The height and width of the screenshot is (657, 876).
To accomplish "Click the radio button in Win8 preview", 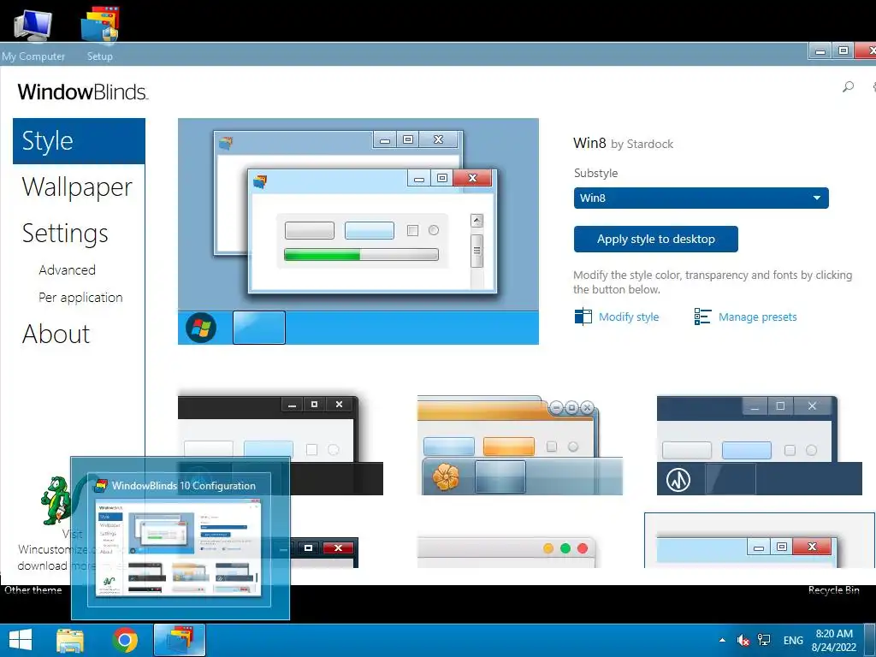I will [434, 230].
